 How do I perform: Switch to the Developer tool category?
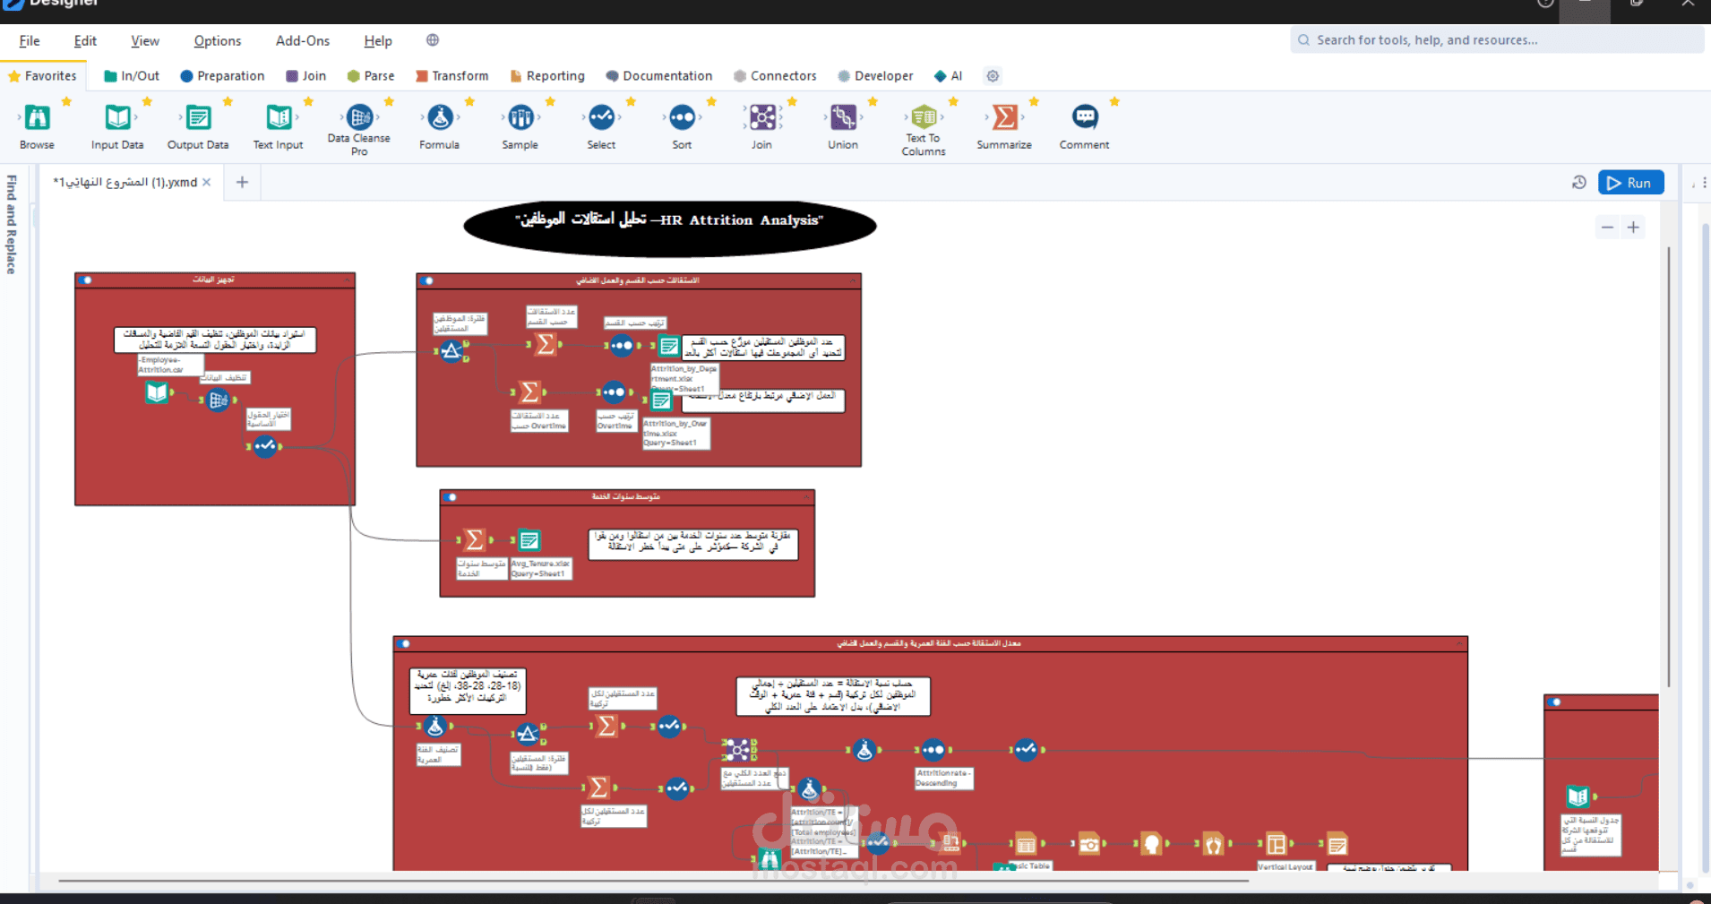tap(875, 76)
